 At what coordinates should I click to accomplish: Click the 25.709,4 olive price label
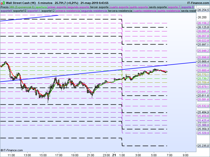coord(203,82)
